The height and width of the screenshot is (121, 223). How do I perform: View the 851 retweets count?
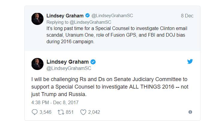click(70, 112)
